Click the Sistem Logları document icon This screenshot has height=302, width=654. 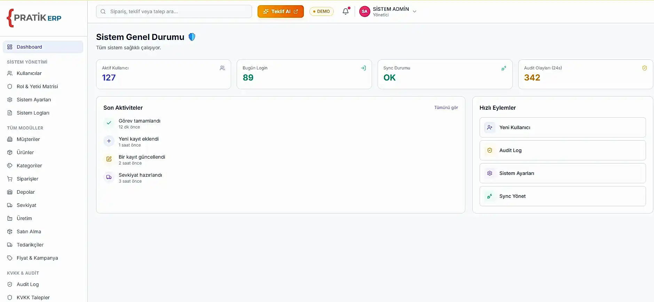tap(10, 113)
